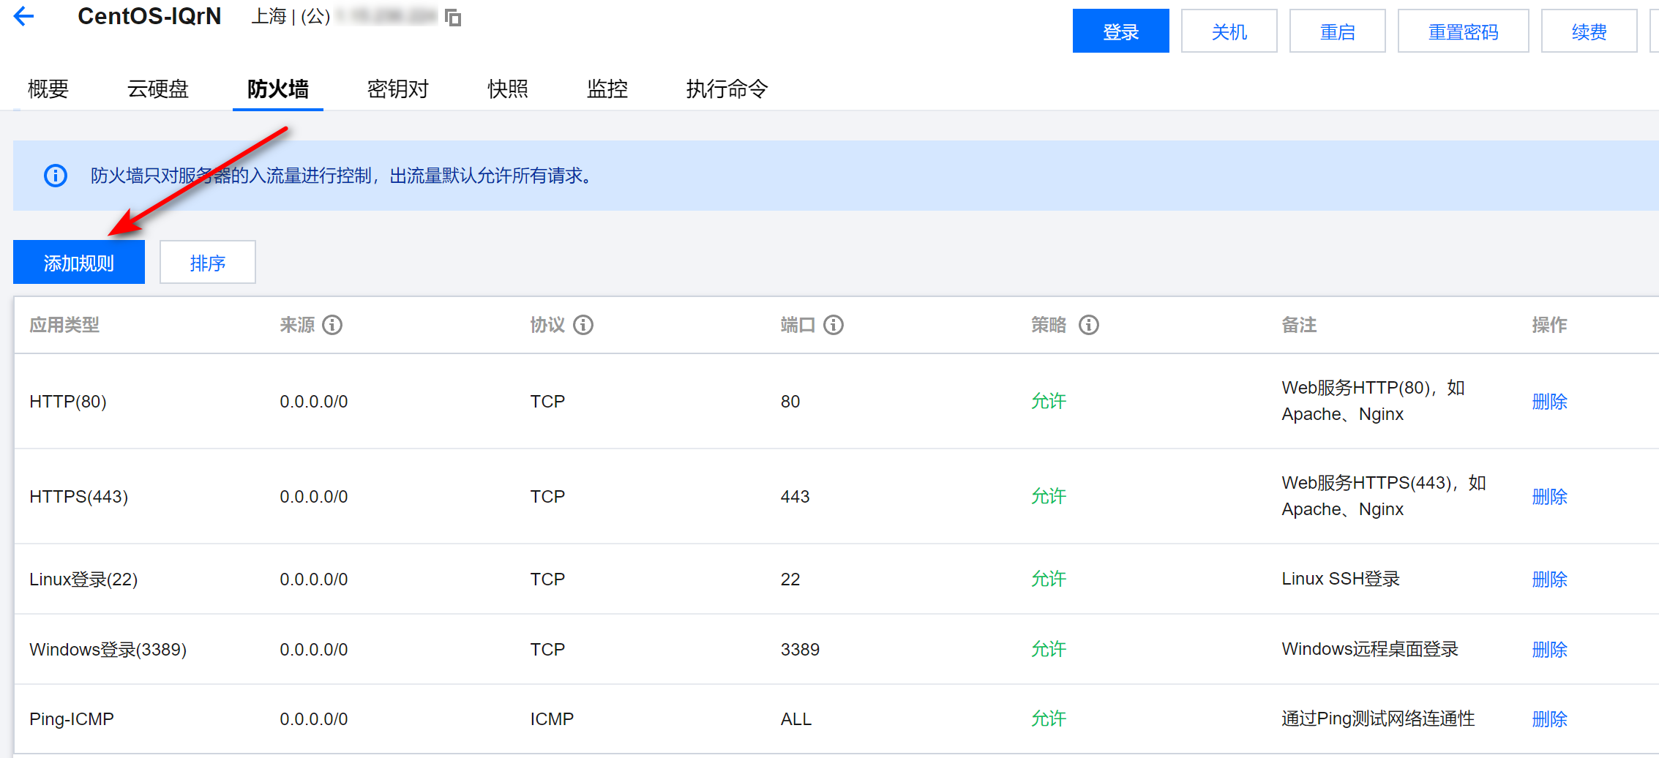
Task: Click port value 443
Action: point(795,497)
